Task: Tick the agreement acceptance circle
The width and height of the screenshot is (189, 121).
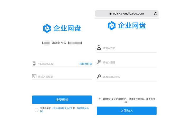Action: pyautogui.click(x=36, y=110)
